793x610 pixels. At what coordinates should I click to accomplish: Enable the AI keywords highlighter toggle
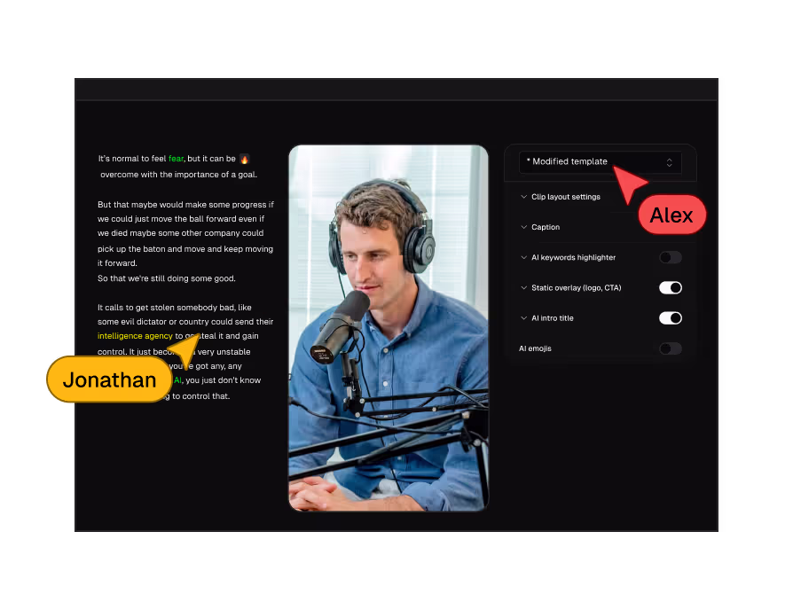click(x=671, y=257)
